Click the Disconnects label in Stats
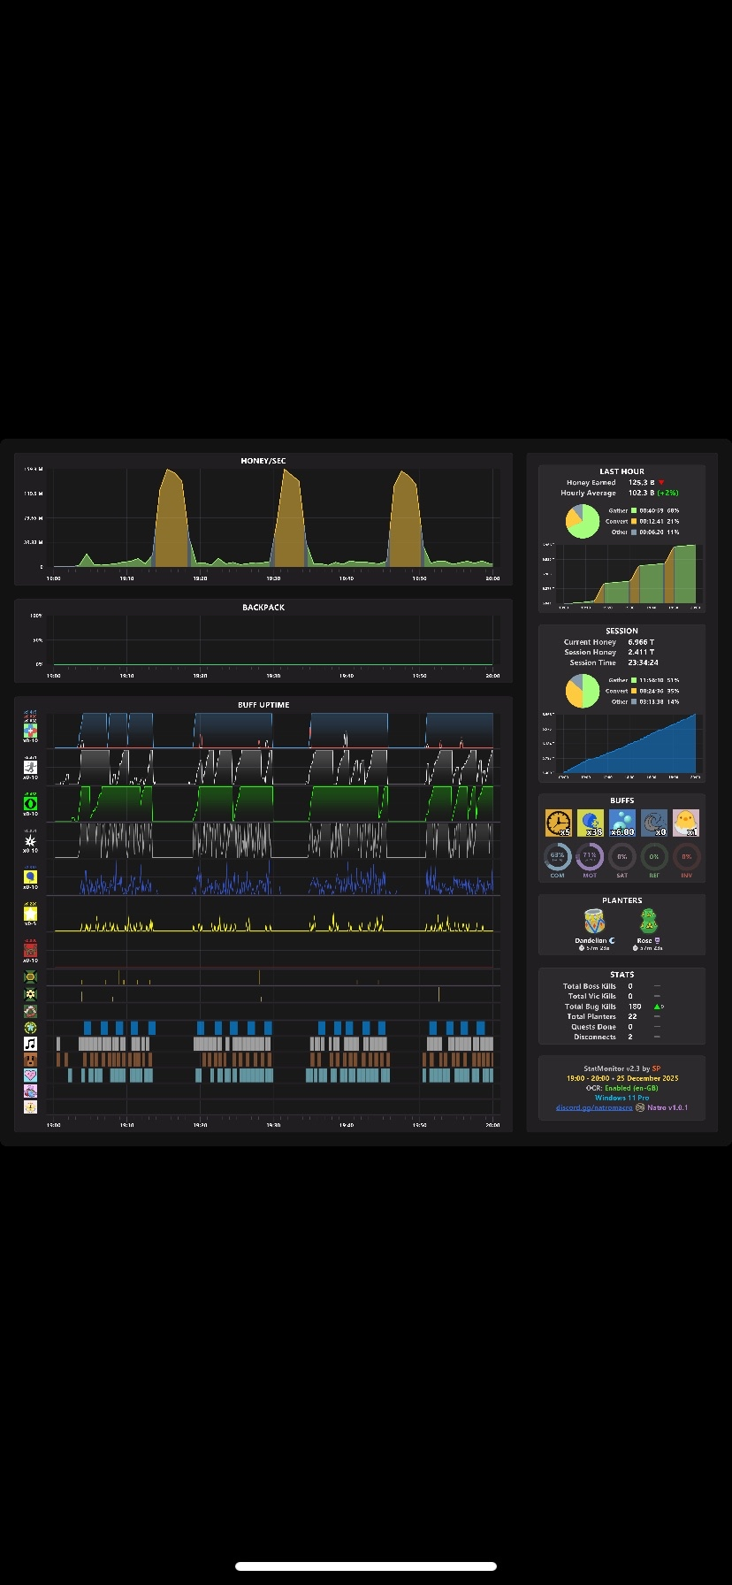The height and width of the screenshot is (1585, 732). coord(595,1037)
